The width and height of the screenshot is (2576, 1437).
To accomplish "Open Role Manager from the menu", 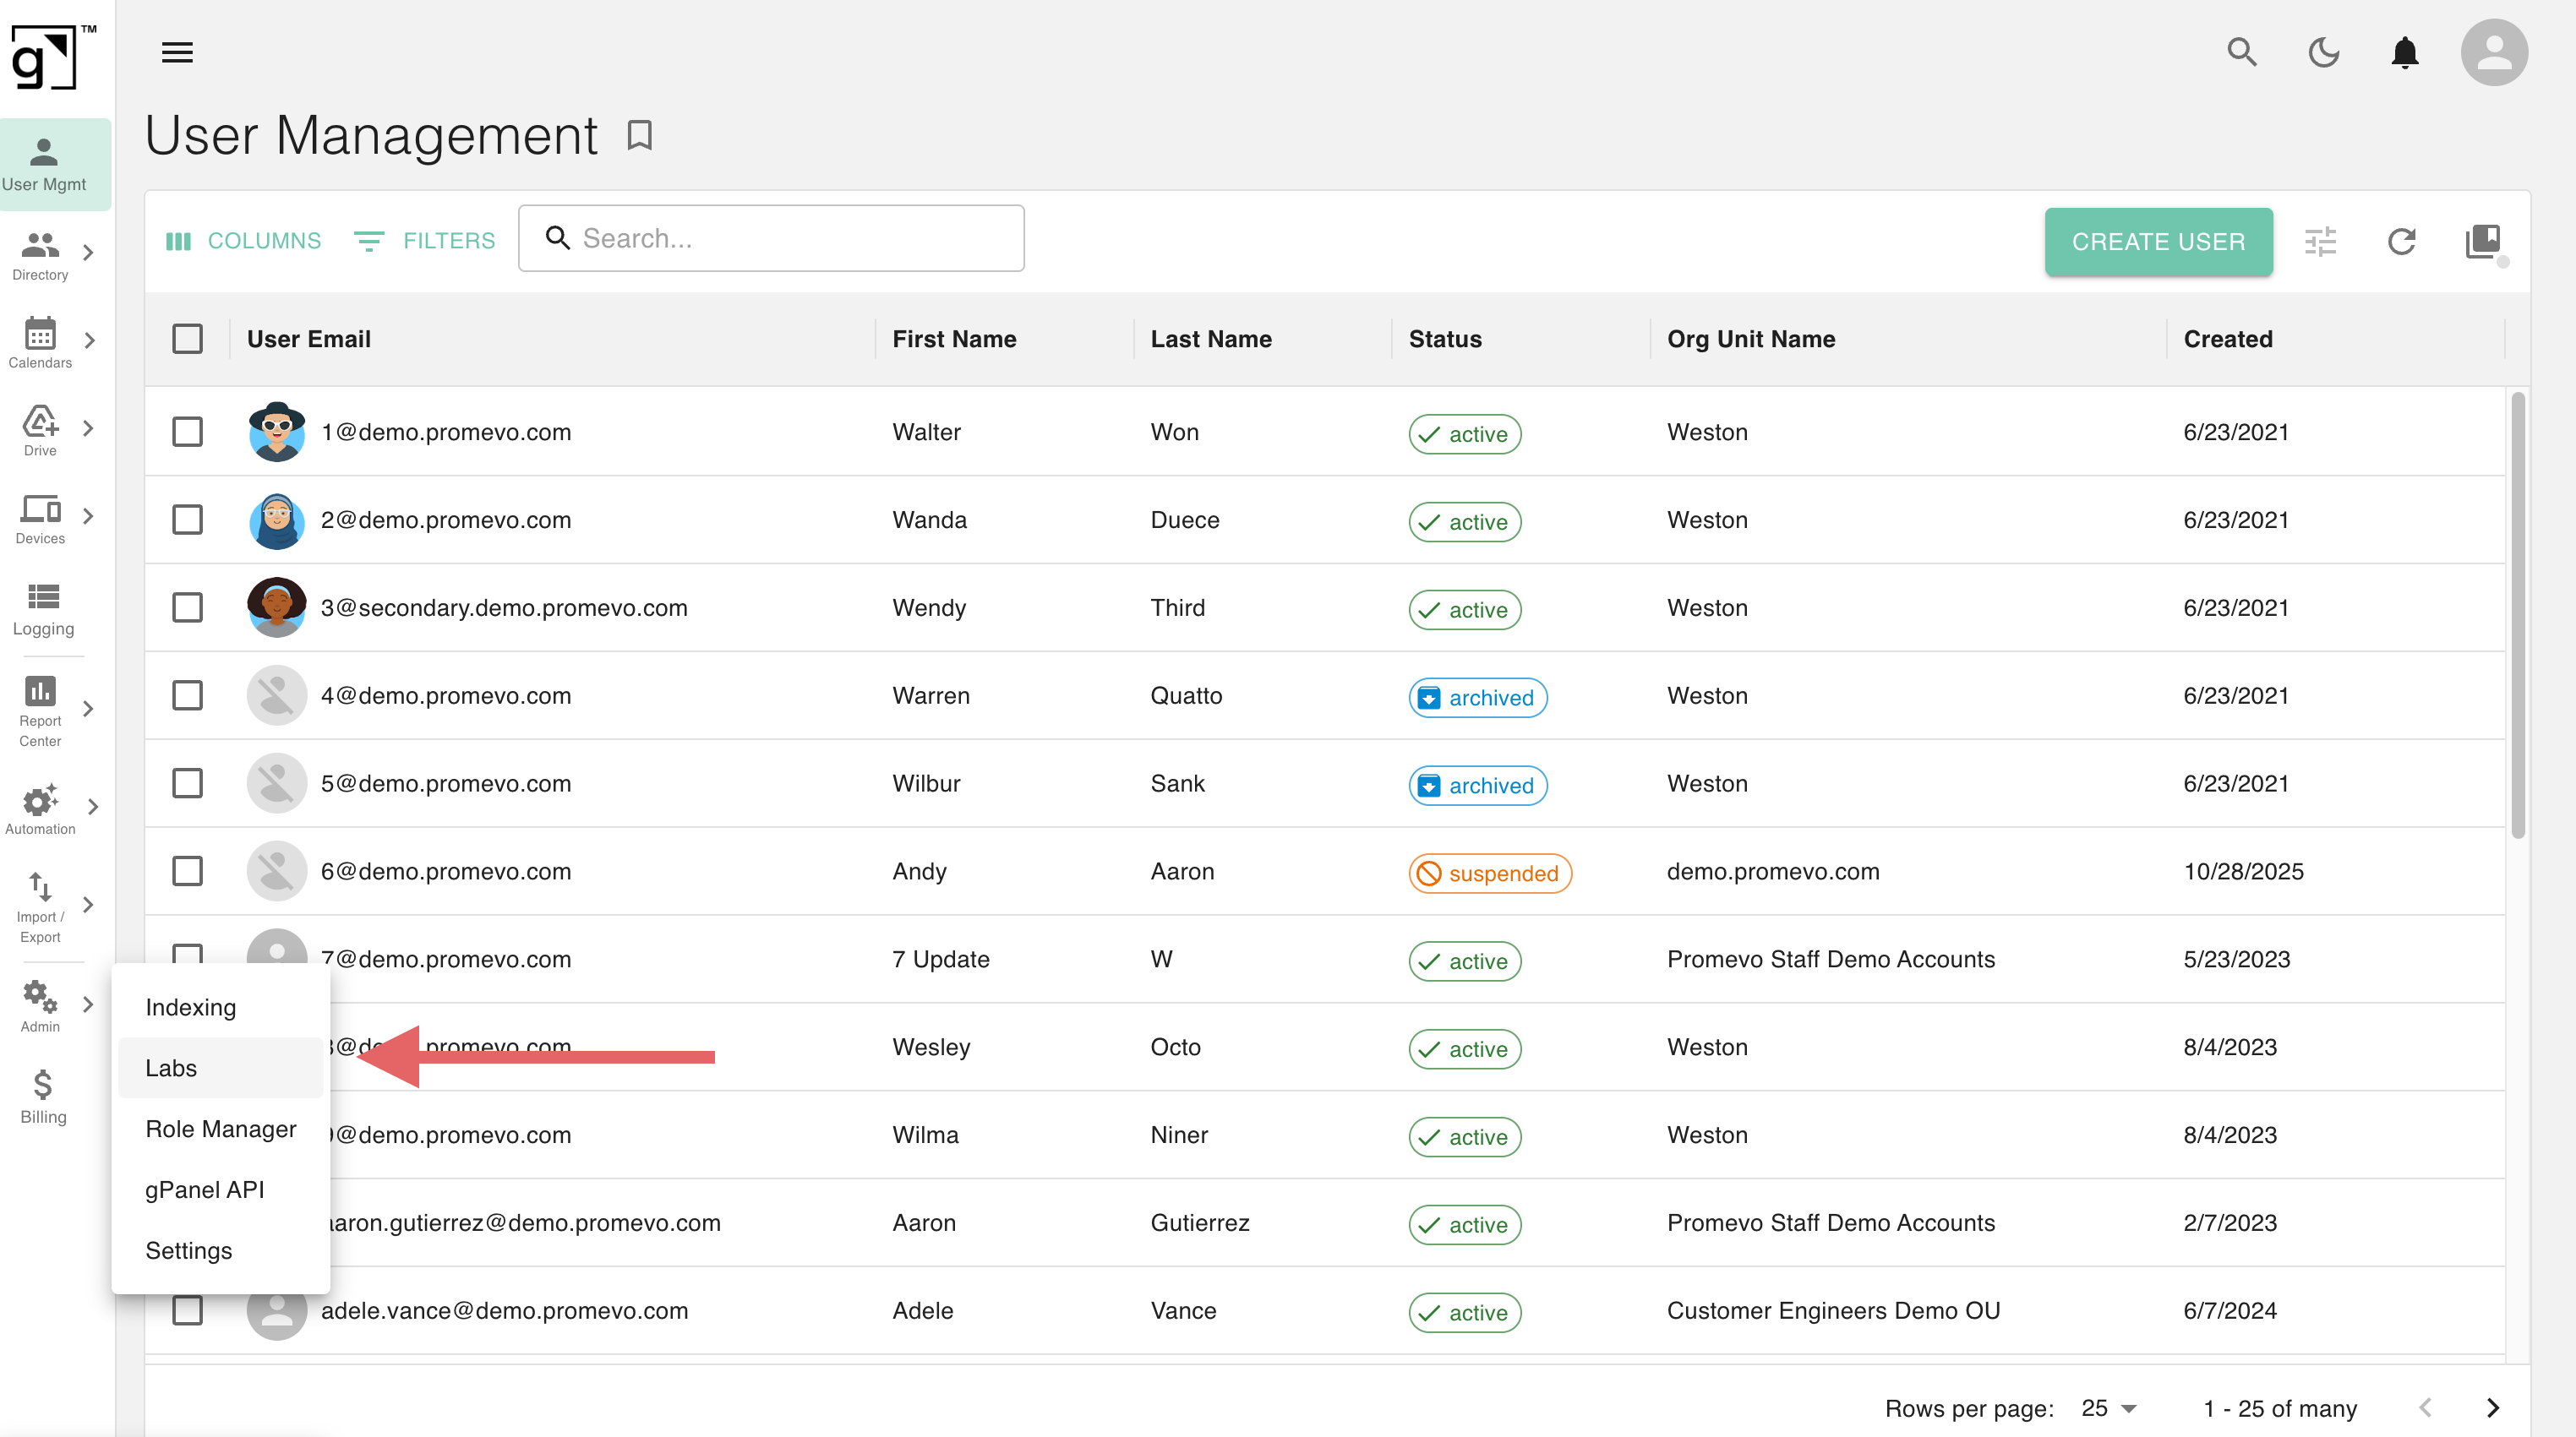I will [221, 1128].
